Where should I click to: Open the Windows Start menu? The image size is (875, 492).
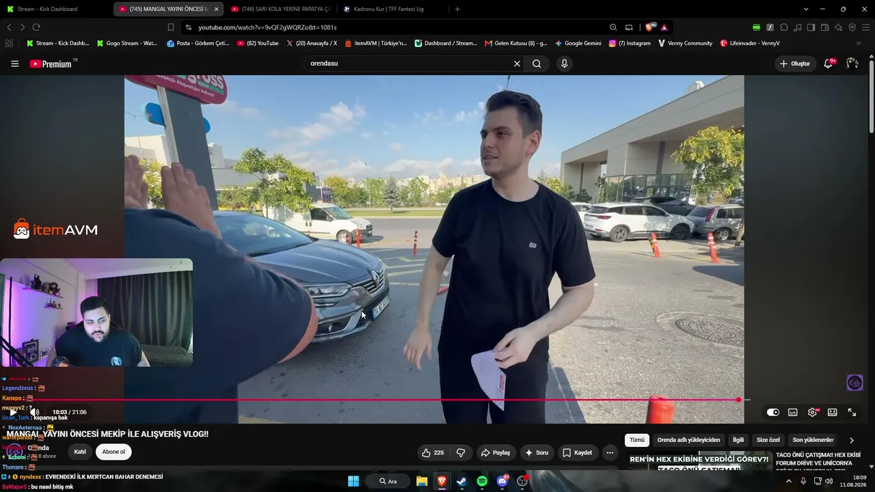(x=353, y=481)
